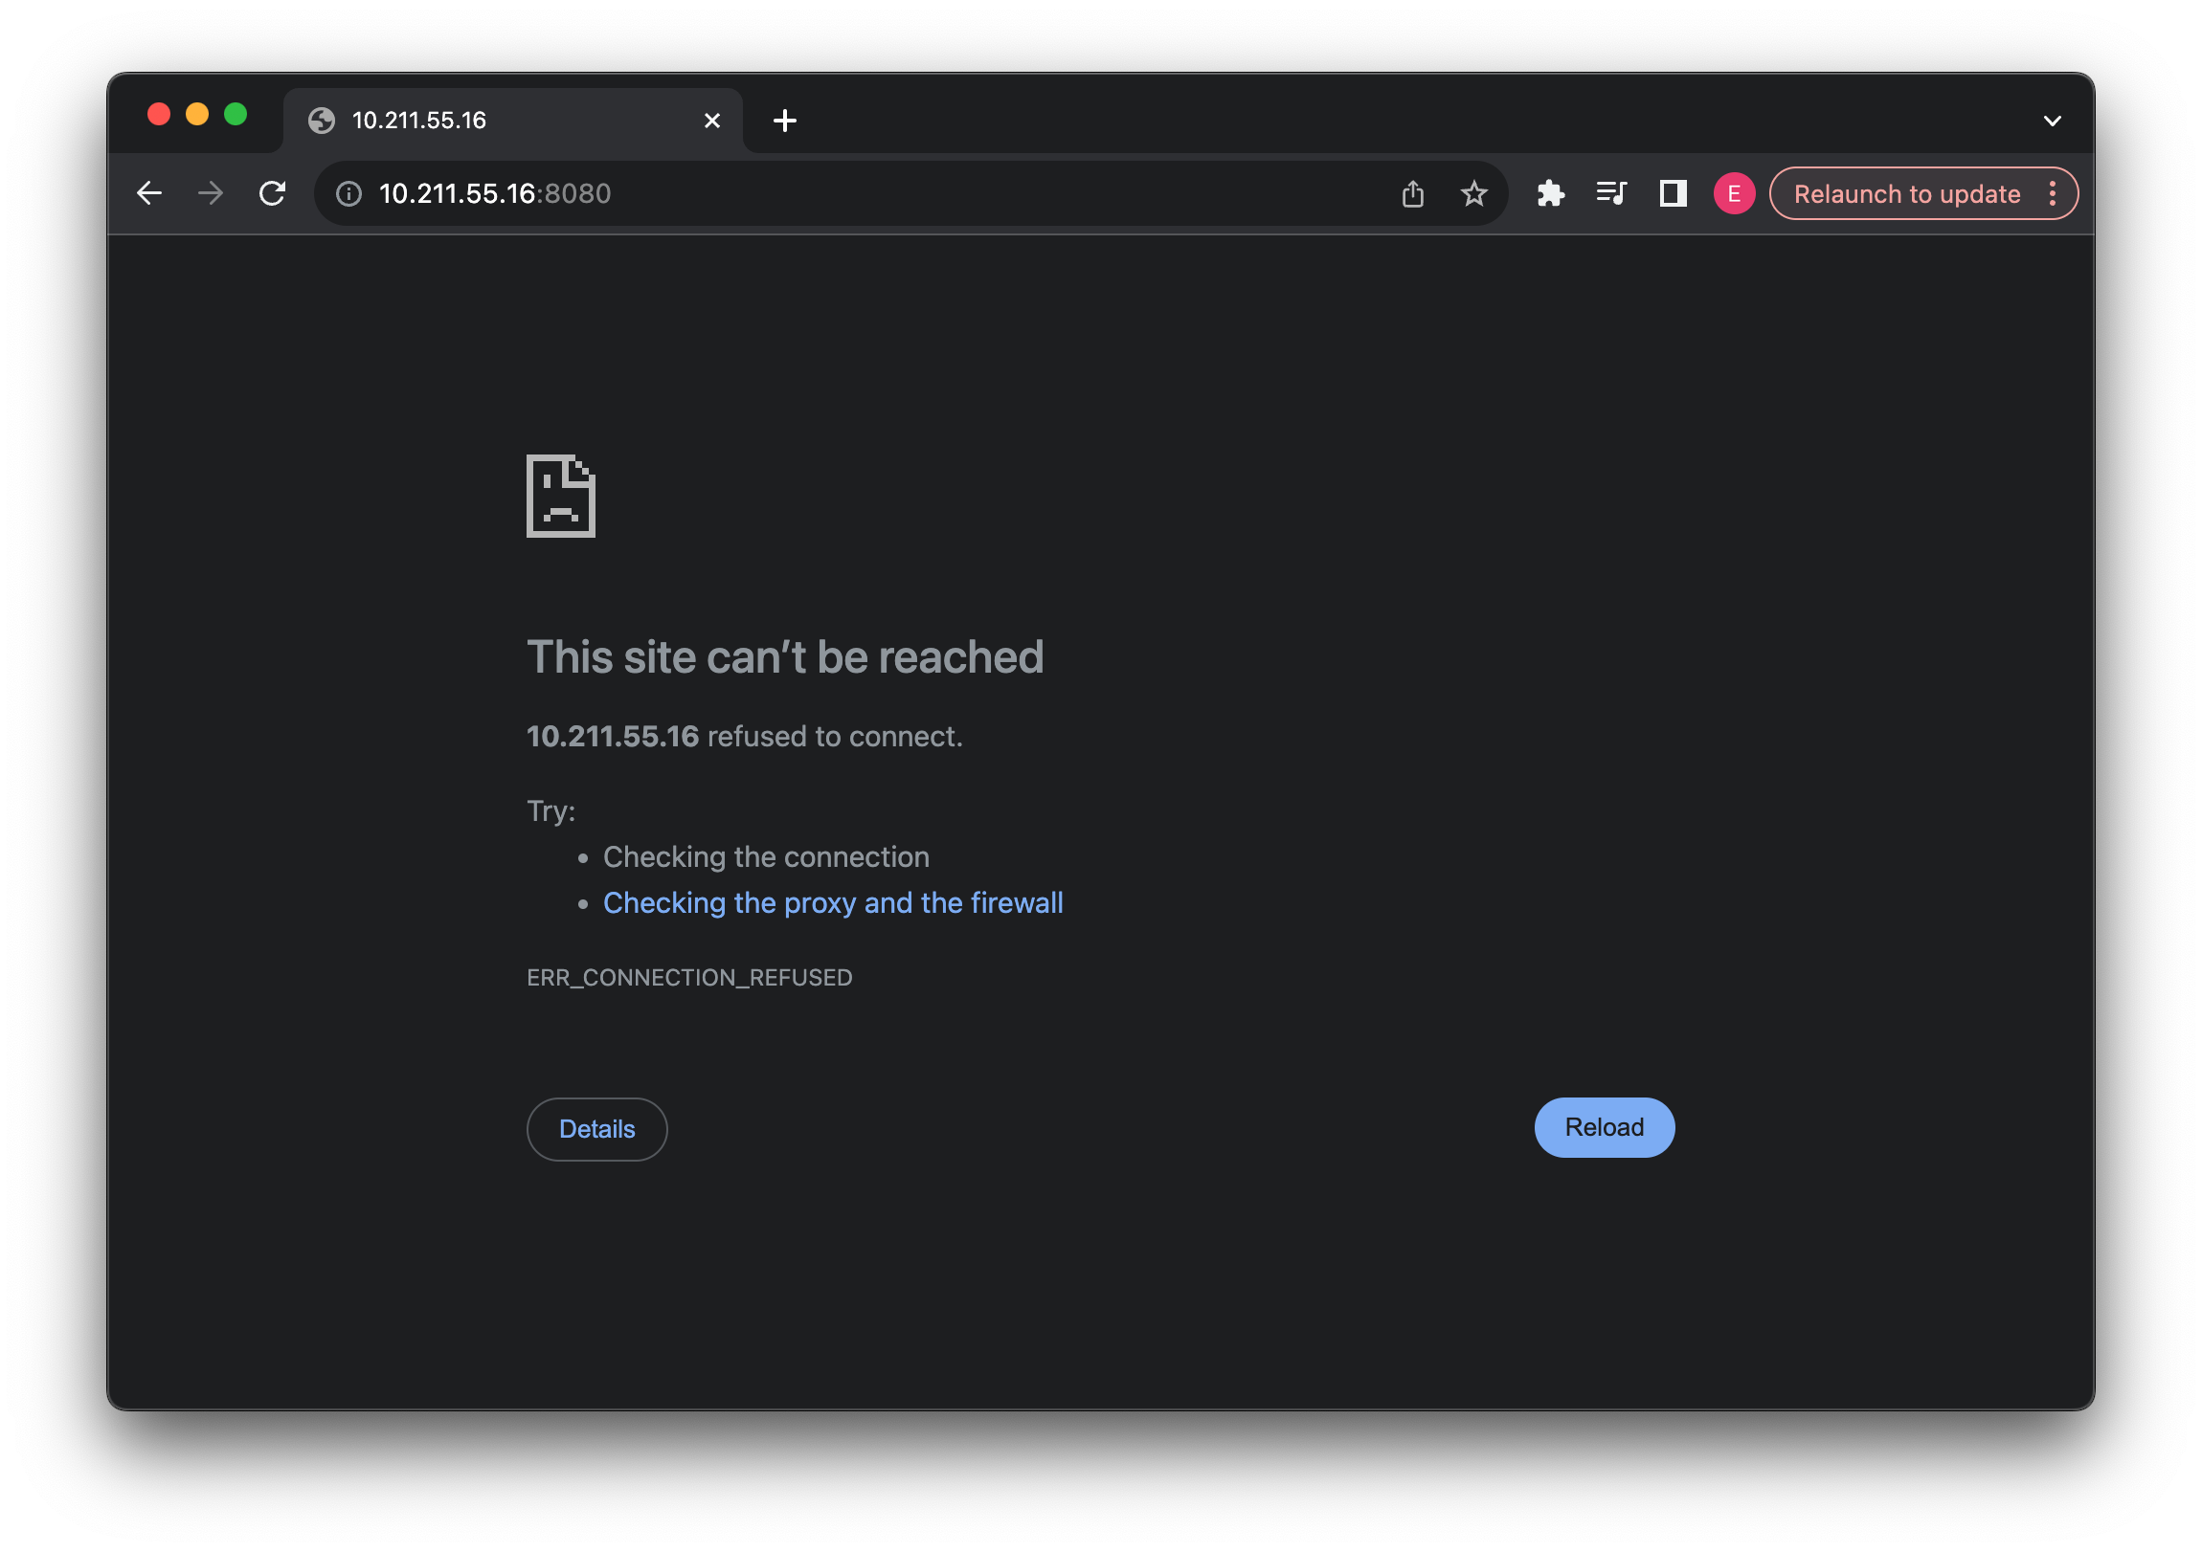
Task: Click the red close window button
Action: [x=159, y=115]
